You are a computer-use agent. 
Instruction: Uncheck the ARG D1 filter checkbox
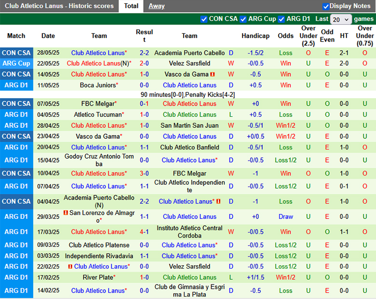(x=282, y=19)
